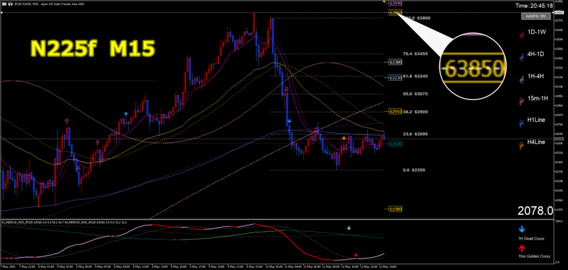Viewport: 568px width, 270px height.
Task: Toggle the orange H4Line hand icon
Action: 521,146
